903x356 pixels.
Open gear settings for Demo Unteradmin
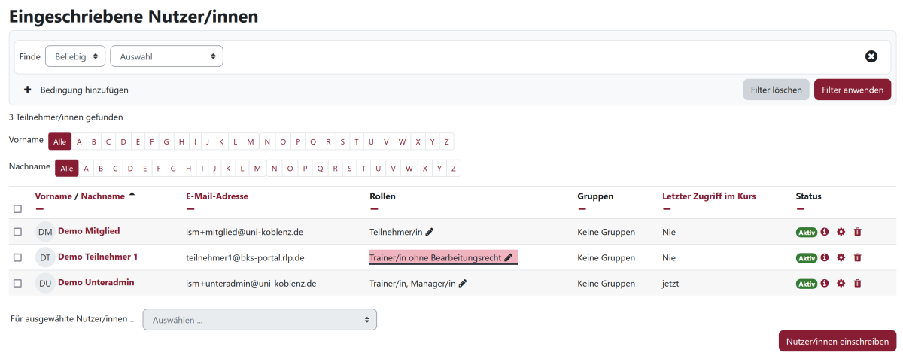coord(841,284)
